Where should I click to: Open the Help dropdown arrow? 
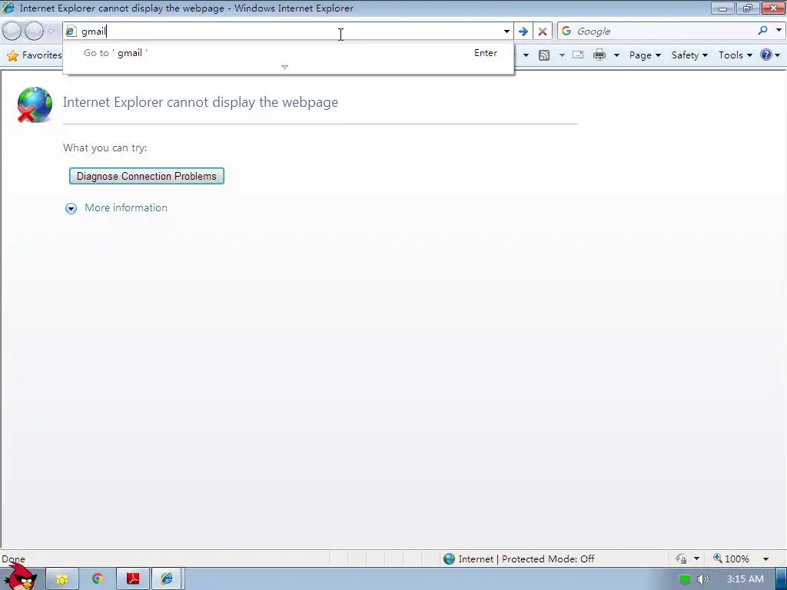[x=778, y=55]
